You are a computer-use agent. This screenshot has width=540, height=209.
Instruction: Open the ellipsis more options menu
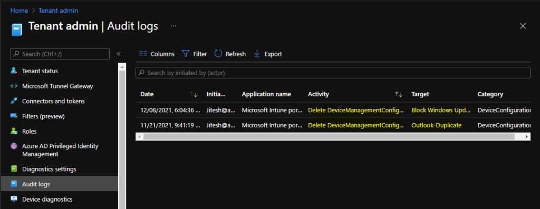[173, 26]
